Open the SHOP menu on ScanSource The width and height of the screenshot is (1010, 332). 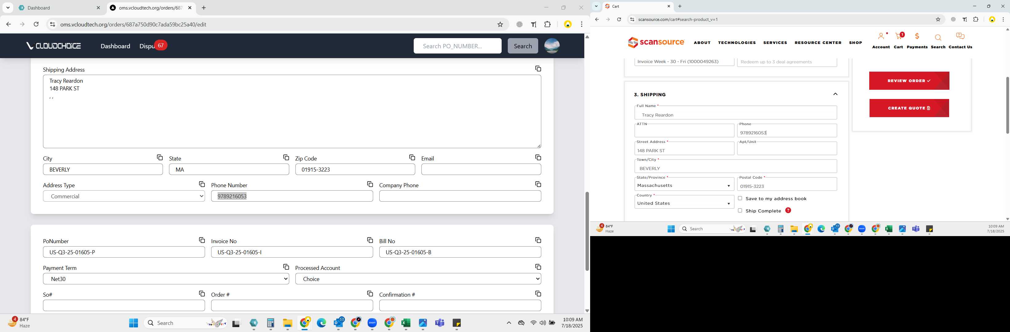click(855, 43)
